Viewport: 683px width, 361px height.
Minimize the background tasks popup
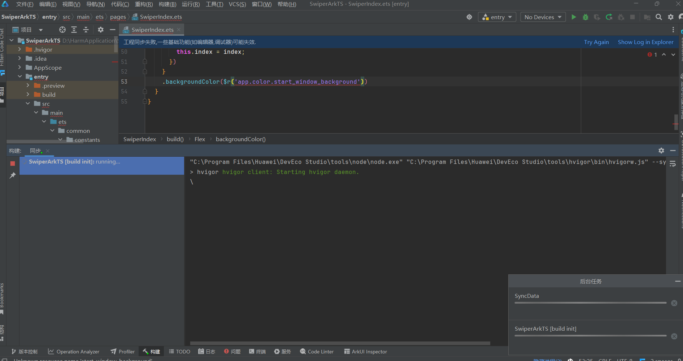(x=678, y=281)
